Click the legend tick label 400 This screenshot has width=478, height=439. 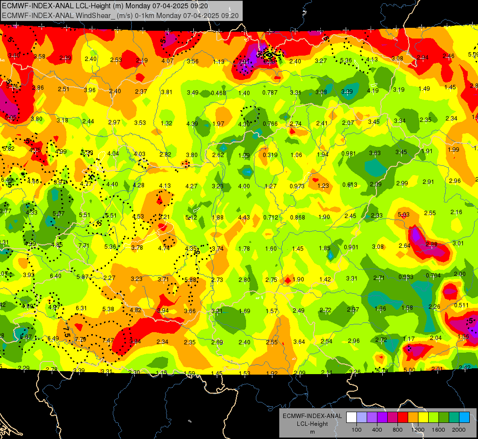[377, 430]
